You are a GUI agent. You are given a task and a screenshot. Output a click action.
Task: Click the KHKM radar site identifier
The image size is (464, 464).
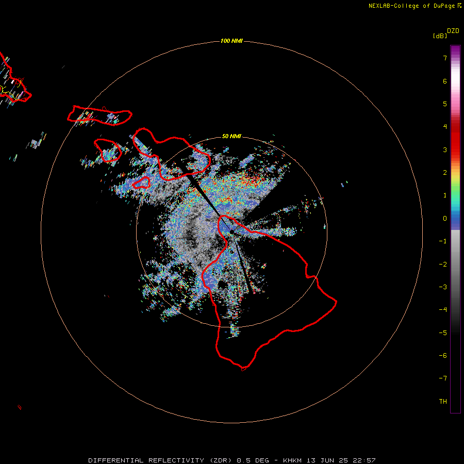(x=293, y=460)
